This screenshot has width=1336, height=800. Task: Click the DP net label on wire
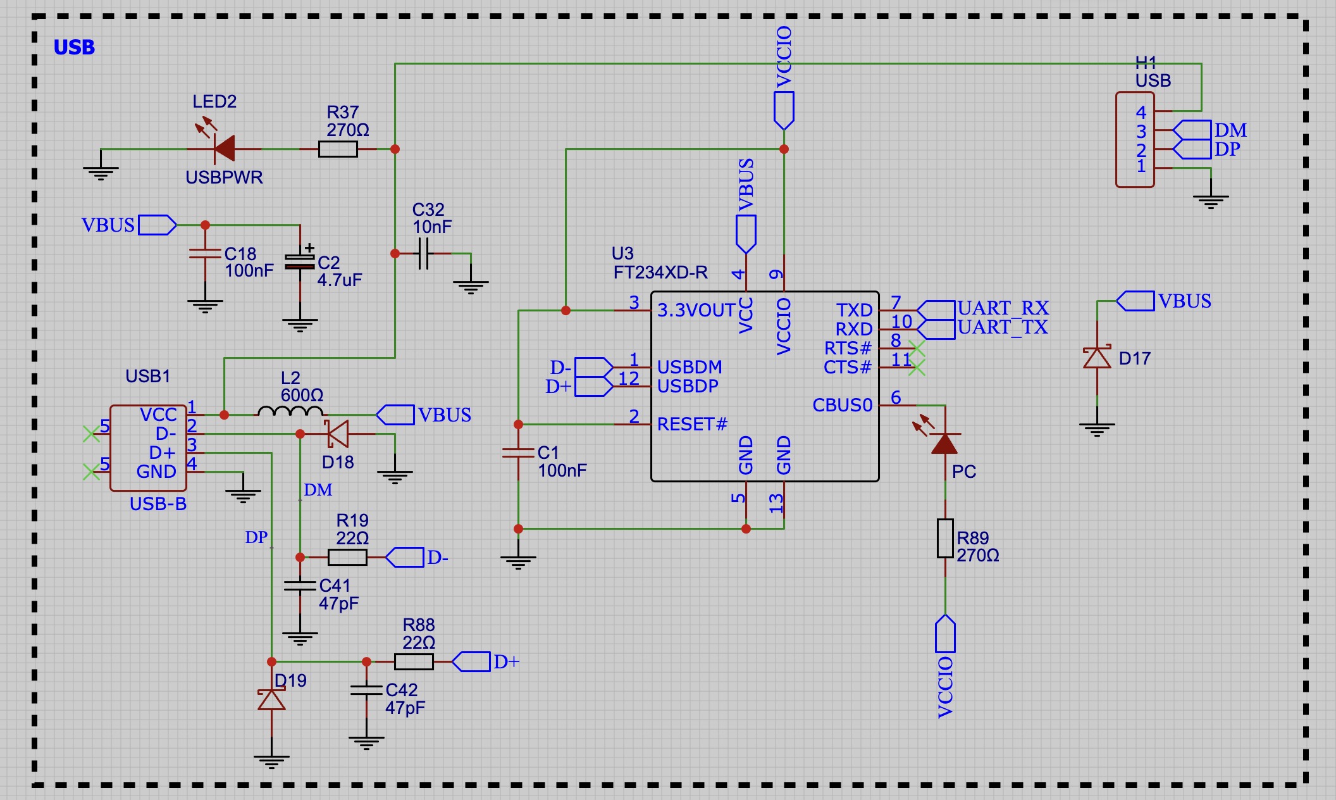coord(256,537)
